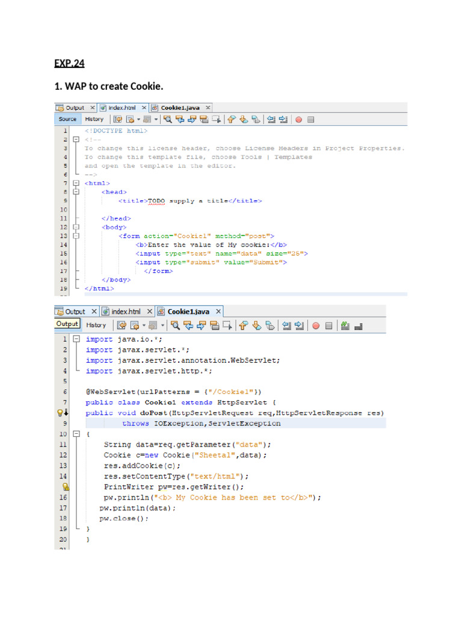Collapse the <html> tag code fold
462x617 pixels.
tap(76, 183)
